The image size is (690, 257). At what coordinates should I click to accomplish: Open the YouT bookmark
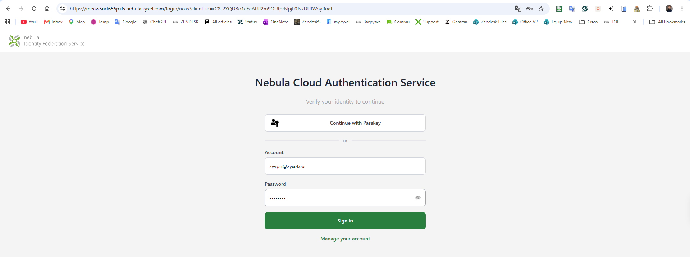(29, 22)
